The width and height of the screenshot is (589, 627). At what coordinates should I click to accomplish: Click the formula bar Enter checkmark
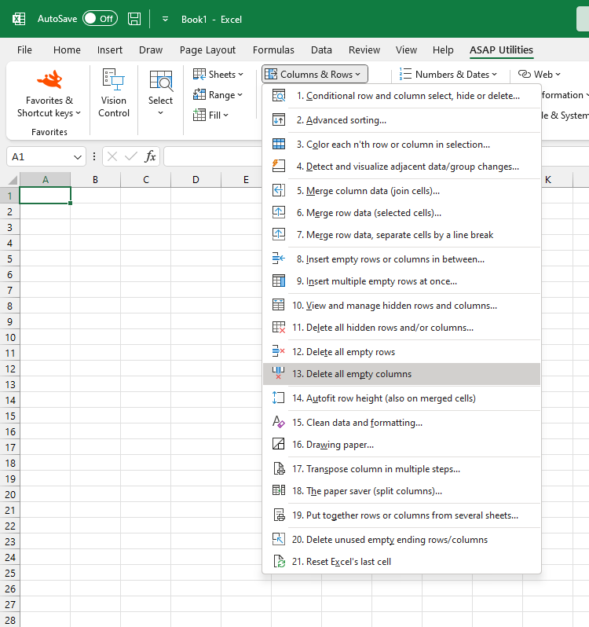click(x=130, y=156)
